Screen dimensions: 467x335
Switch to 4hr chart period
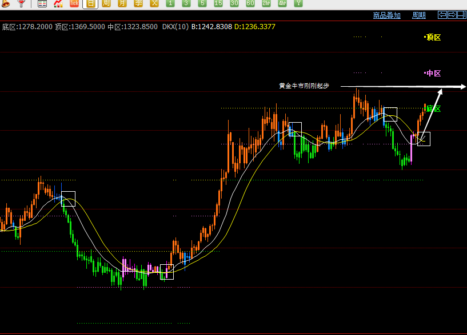tap(282, 3)
